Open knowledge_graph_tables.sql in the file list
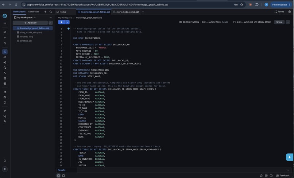This screenshot has width=294, height=178. click(x=32, y=28)
